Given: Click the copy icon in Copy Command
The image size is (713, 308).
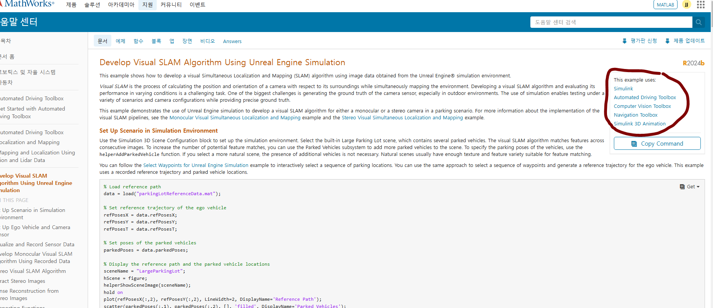Looking at the screenshot, I should (x=634, y=144).
